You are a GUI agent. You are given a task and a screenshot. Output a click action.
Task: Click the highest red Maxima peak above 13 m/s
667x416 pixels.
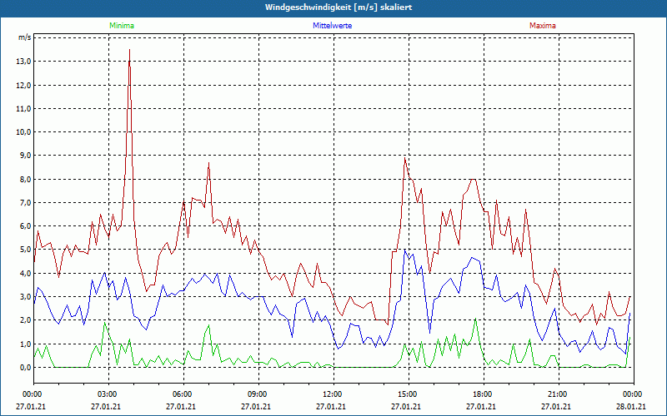(129, 51)
